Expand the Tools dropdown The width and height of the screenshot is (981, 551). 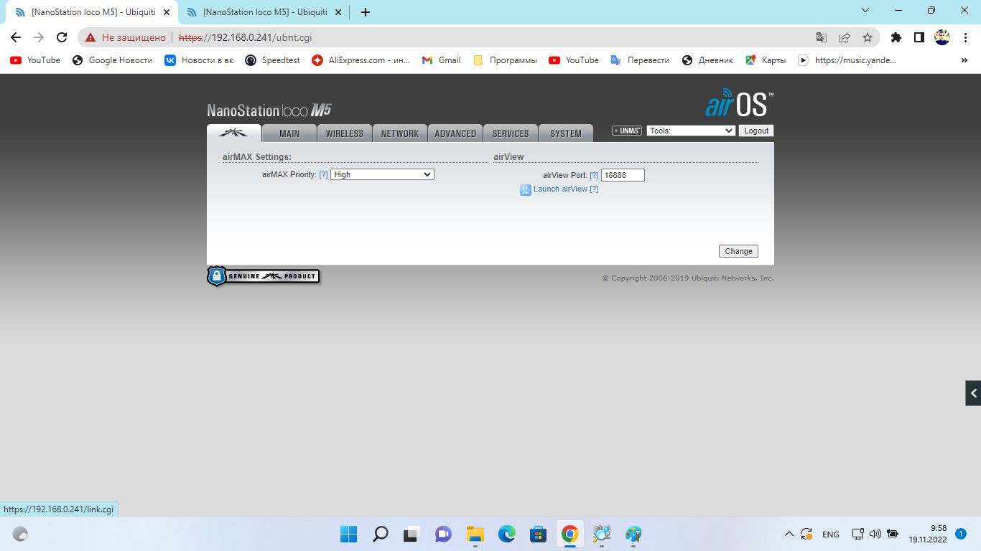point(691,131)
